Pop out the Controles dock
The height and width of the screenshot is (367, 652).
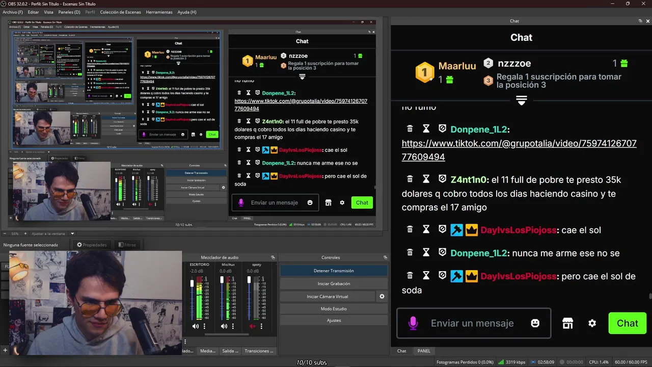[385, 257]
